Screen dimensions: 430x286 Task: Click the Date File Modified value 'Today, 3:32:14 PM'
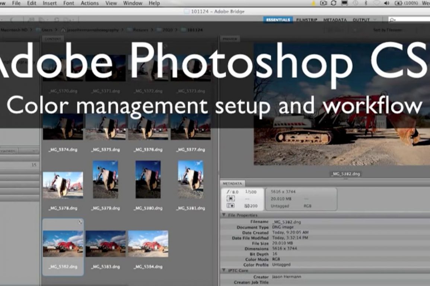[x=290, y=238]
